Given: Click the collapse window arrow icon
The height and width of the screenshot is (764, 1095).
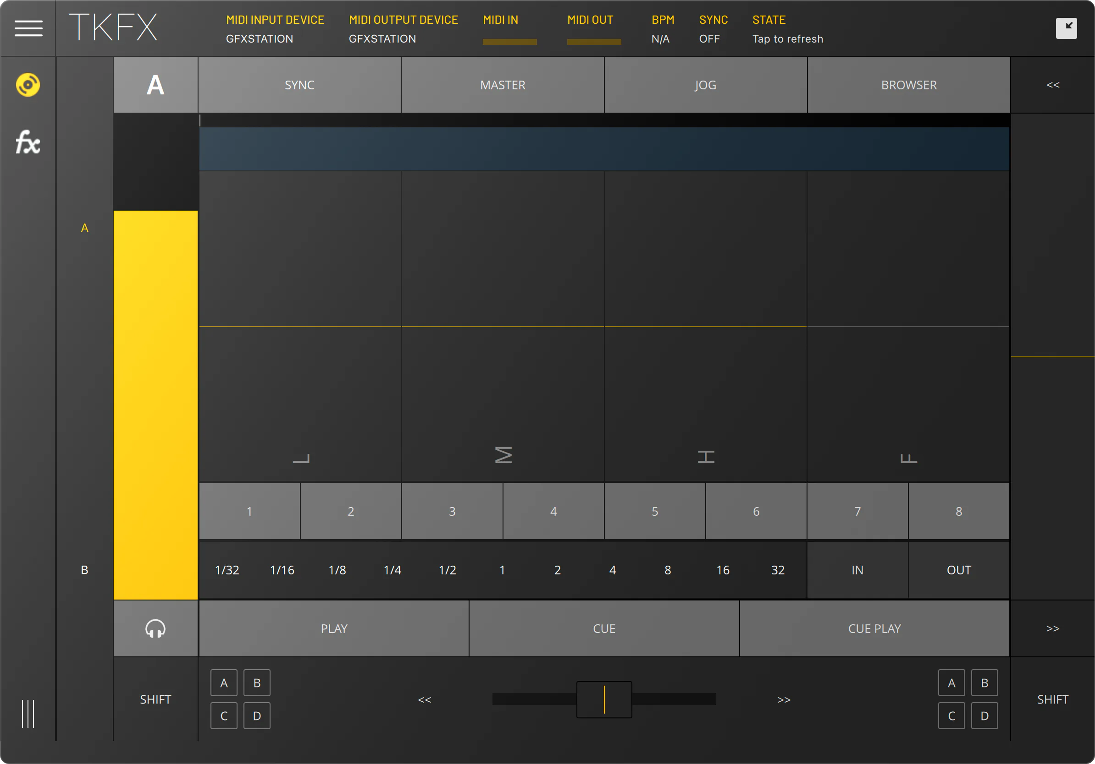Looking at the screenshot, I should pyautogui.click(x=1067, y=28).
